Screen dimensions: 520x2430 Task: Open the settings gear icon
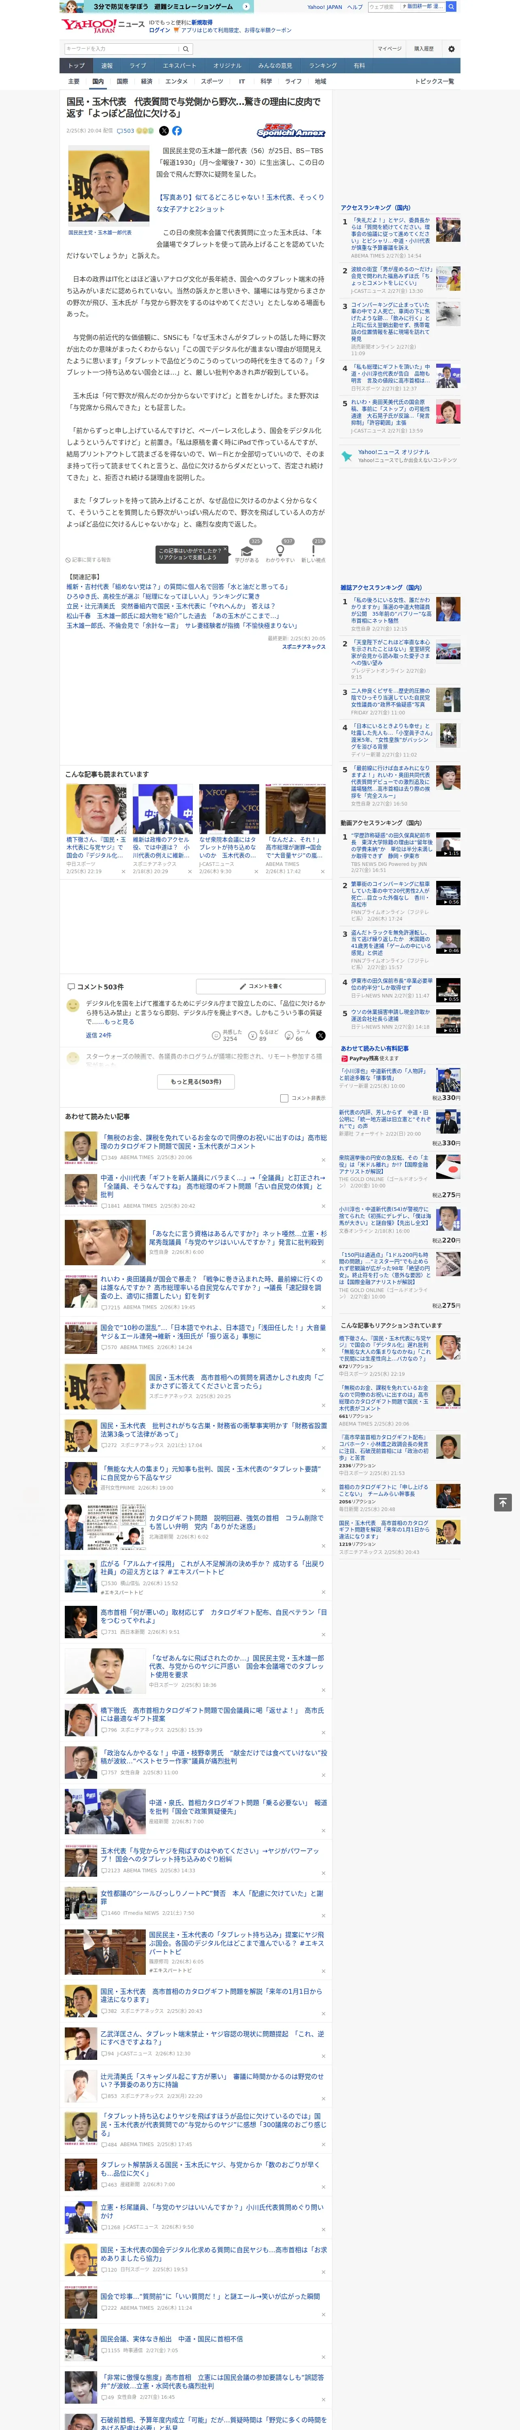tap(451, 48)
